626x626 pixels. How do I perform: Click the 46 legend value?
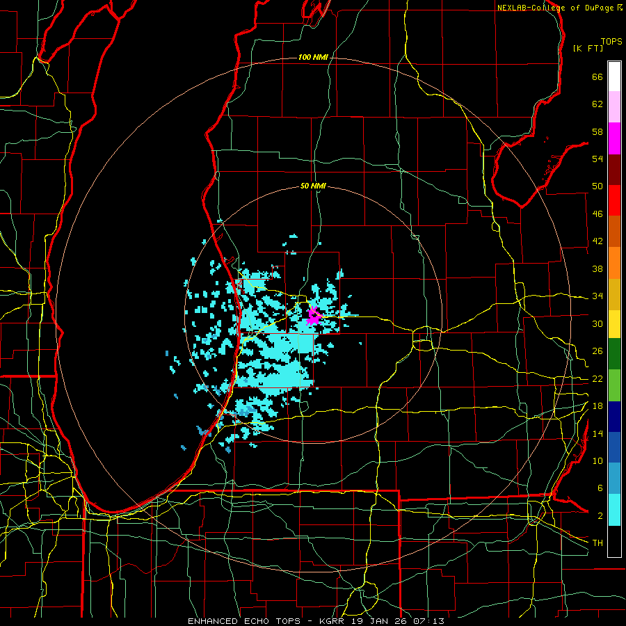597,214
